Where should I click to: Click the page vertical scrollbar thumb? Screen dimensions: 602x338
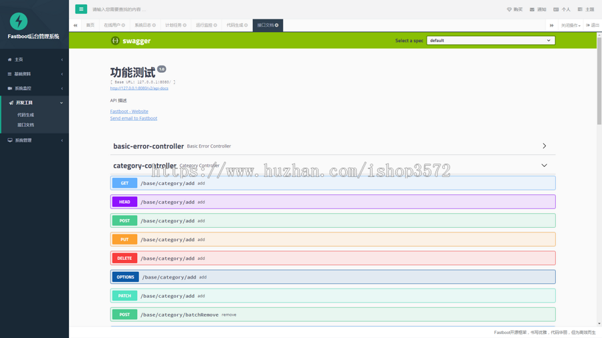[599, 80]
